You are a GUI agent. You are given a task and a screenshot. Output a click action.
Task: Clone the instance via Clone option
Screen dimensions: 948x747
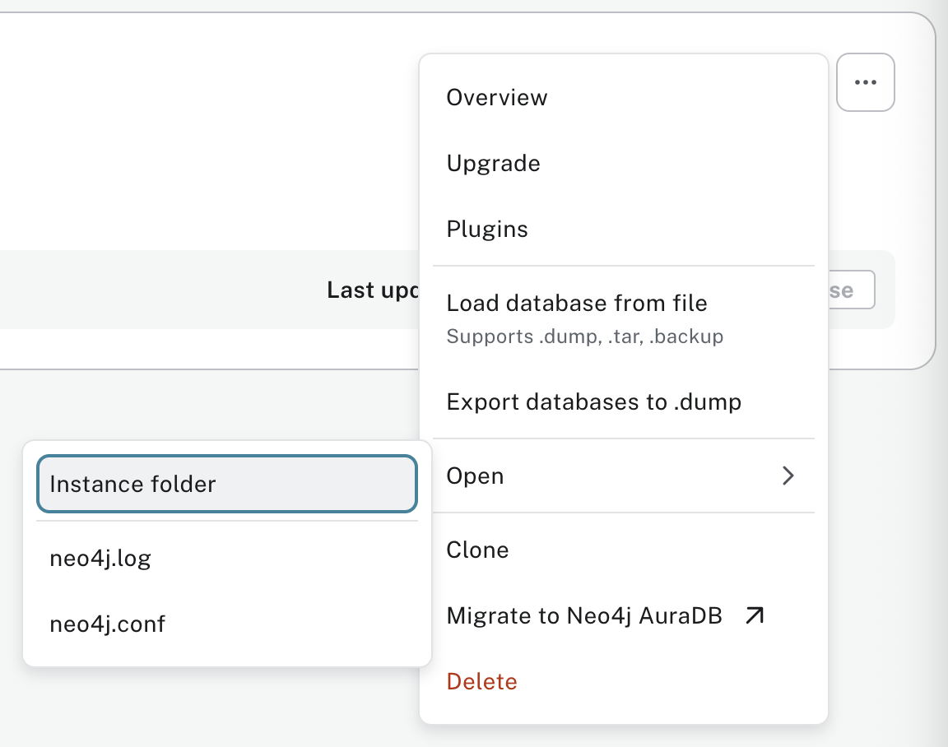pyautogui.click(x=477, y=550)
